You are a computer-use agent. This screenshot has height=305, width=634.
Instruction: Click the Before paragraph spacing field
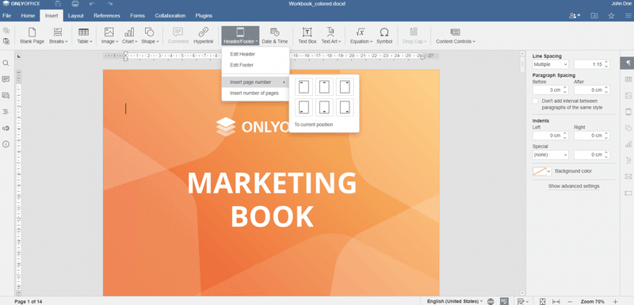[x=550, y=90]
